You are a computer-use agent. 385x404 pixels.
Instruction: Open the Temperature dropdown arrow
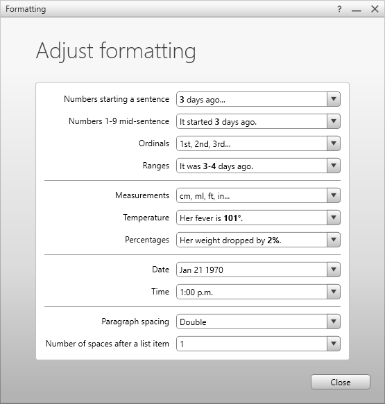(334, 218)
